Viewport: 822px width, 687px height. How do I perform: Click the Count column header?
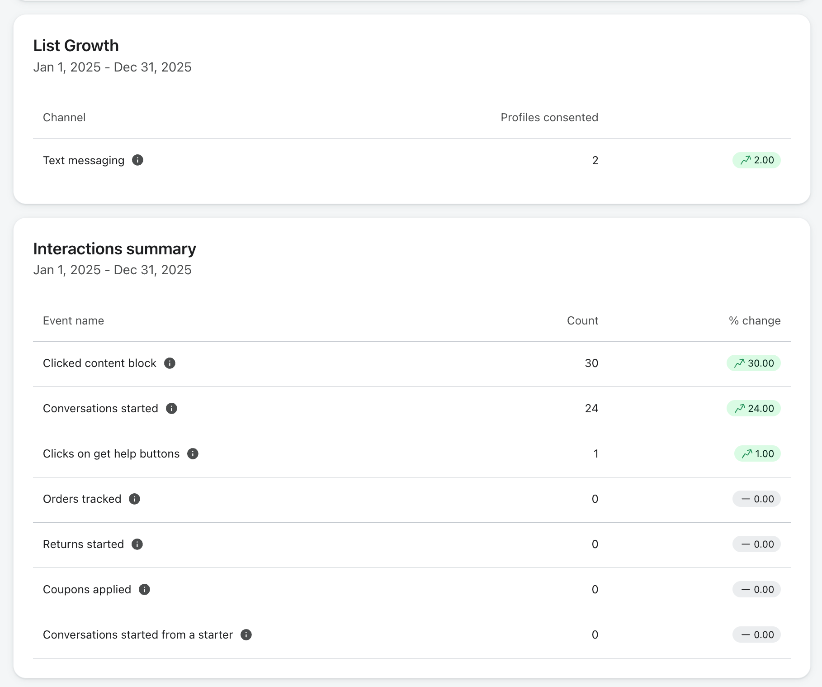pos(582,321)
